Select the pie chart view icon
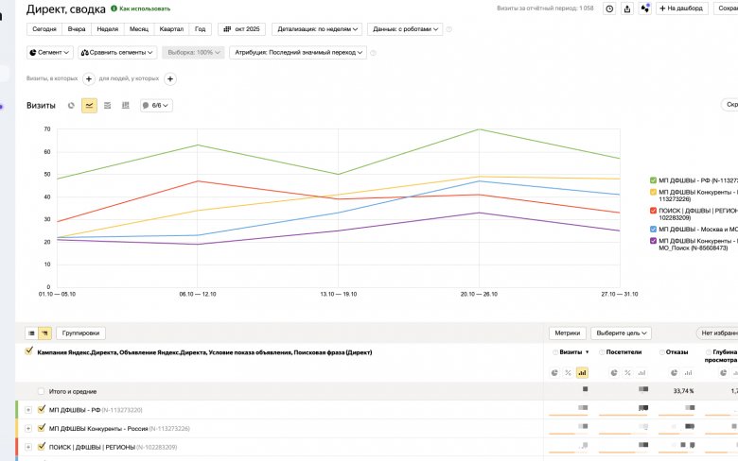This screenshot has width=738, height=461. [x=71, y=106]
